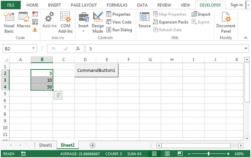251x158 pixels.
Task: Go to previous sheet arrow
Action: click(x=11, y=145)
